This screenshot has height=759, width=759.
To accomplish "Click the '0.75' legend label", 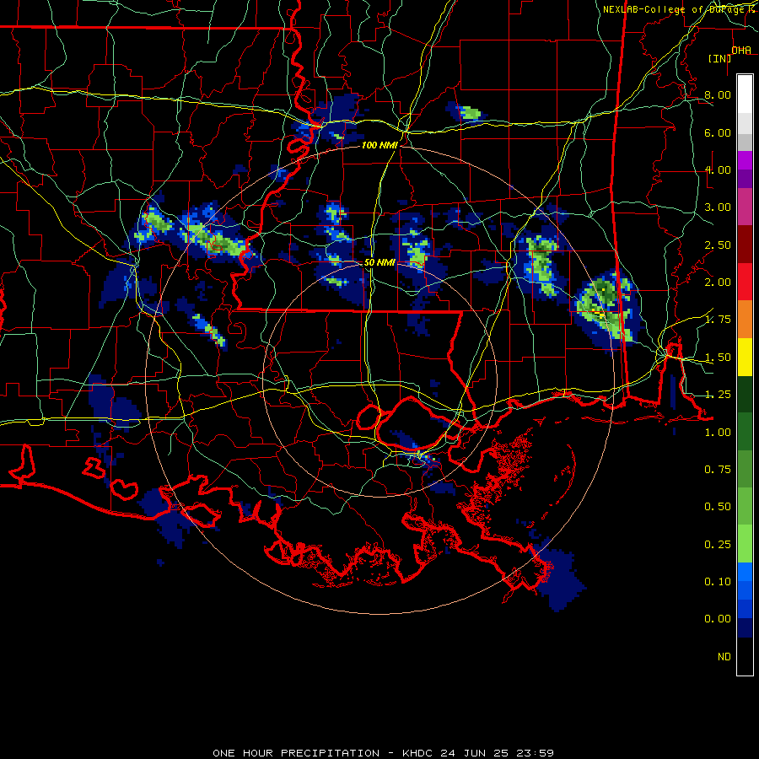I will coord(718,470).
